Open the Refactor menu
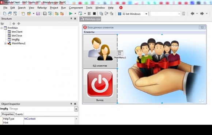This screenshot has height=135, width=212. (42, 8)
